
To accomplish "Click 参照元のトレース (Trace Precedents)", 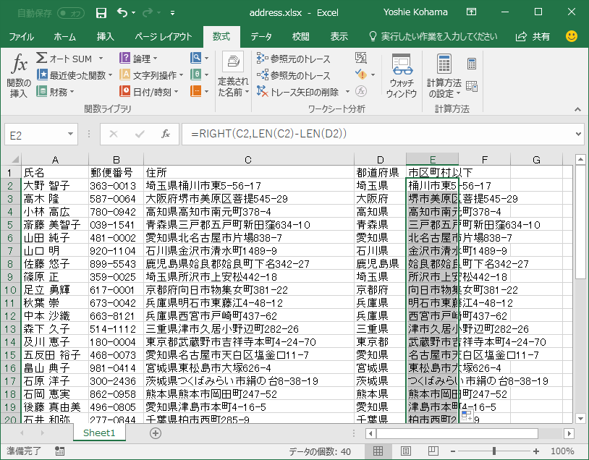I will (x=293, y=59).
